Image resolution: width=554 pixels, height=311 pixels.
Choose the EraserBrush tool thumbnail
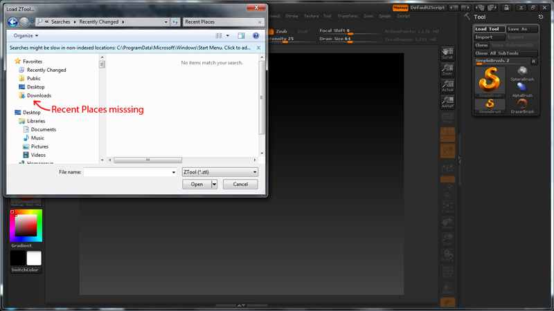(522, 106)
